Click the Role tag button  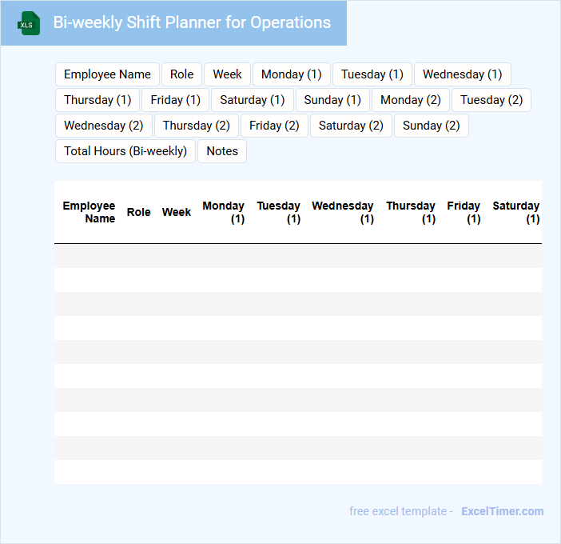pyautogui.click(x=181, y=74)
